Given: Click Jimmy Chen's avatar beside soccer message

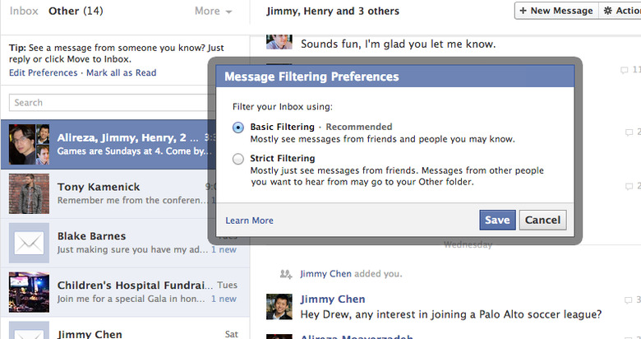Looking at the screenshot, I should (x=279, y=306).
